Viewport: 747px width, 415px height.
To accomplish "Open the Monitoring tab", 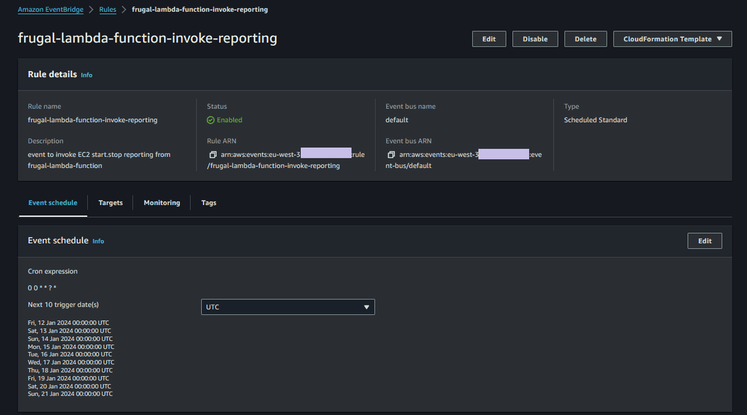I will point(161,202).
